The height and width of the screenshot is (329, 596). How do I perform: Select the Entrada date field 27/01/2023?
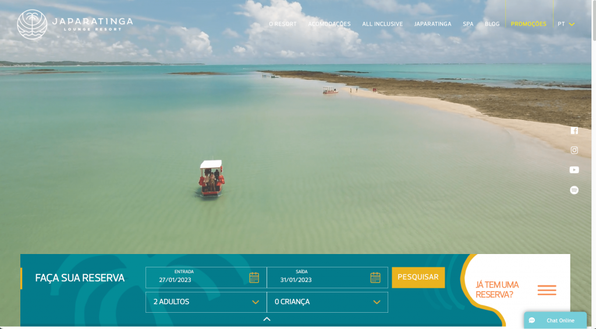tap(206, 277)
